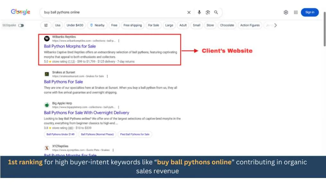This screenshot has height=186, width=326.
Task: Click the Wilbanks store rating count (113)
Action: [x=72, y=61]
